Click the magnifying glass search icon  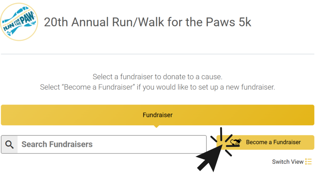point(10,144)
